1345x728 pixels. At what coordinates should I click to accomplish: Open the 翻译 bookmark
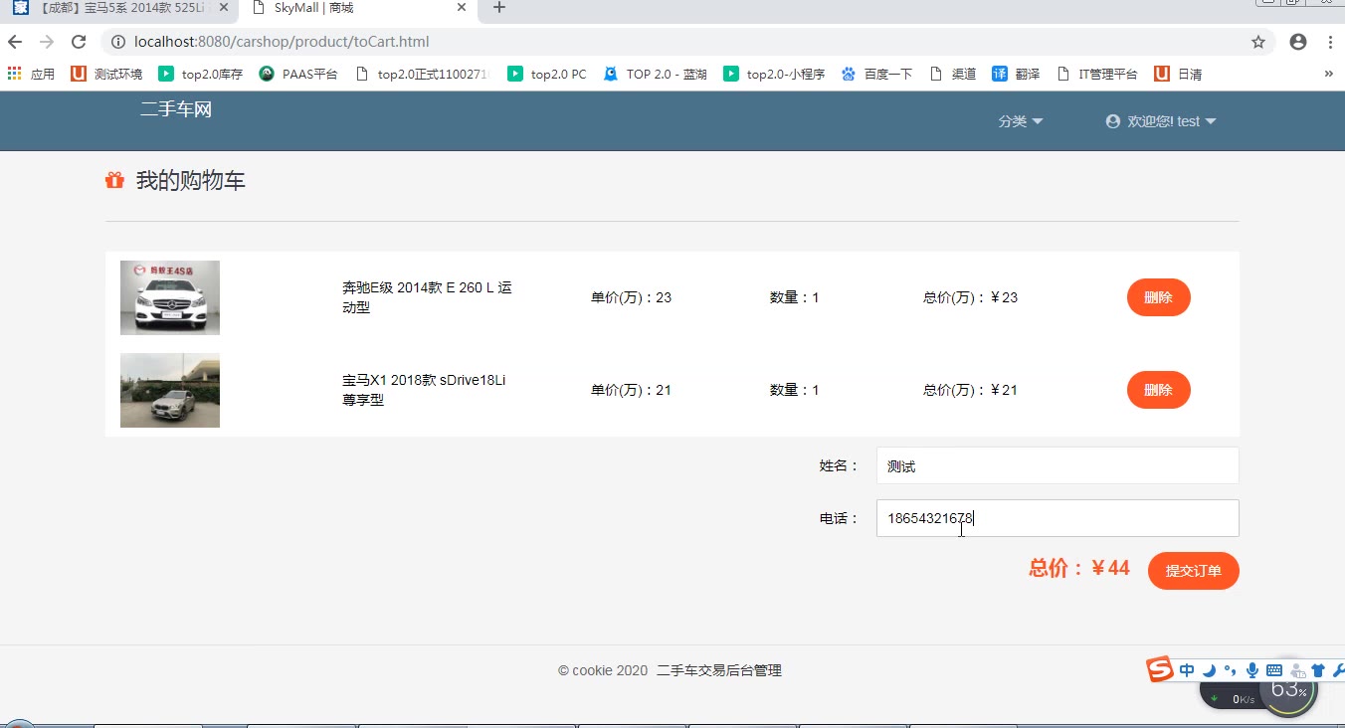1016,74
